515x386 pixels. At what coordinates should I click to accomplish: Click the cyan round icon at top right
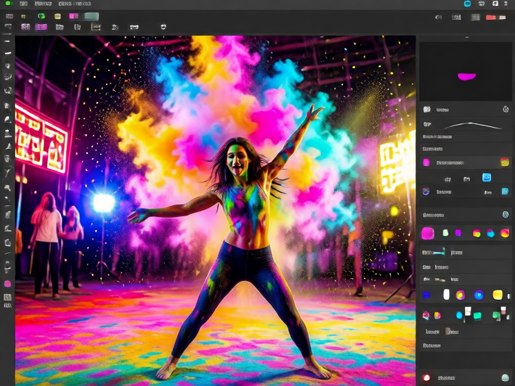click(467, 4)
